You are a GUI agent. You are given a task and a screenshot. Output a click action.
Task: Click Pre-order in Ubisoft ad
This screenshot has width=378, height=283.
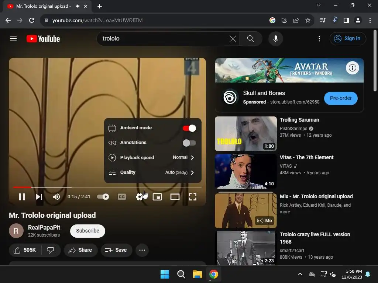point(341,98)
